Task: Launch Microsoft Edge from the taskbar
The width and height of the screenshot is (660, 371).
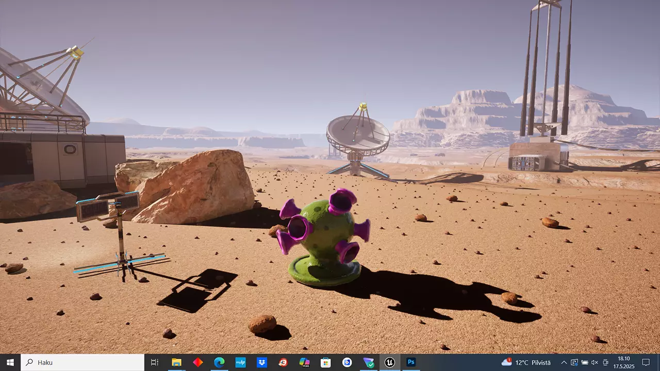Action: coord(219,362)
